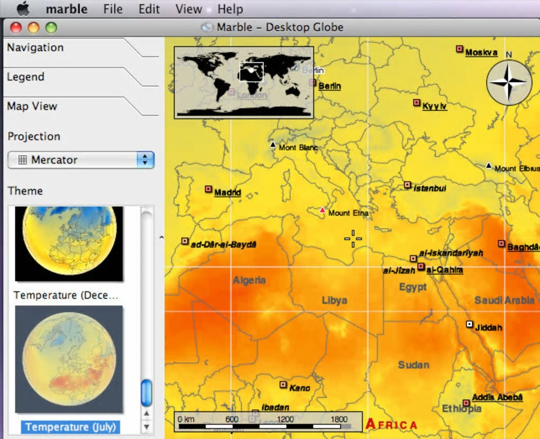Click the compass rose icon on map
540x439 pixels.
(509, 82)
